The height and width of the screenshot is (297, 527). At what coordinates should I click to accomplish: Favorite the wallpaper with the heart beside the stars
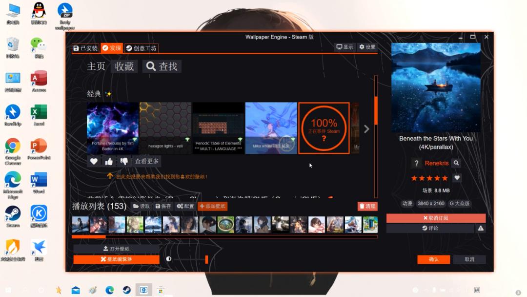(457, 178)
